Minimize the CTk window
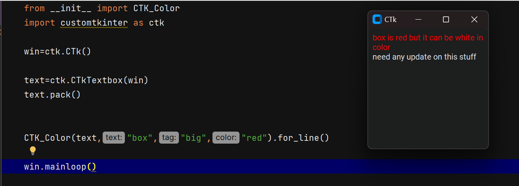Screen dimensions: 519x186 [x=418, y=19]
